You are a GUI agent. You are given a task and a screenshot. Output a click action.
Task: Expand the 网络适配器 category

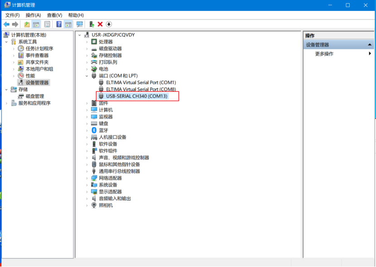click(87, 178)
